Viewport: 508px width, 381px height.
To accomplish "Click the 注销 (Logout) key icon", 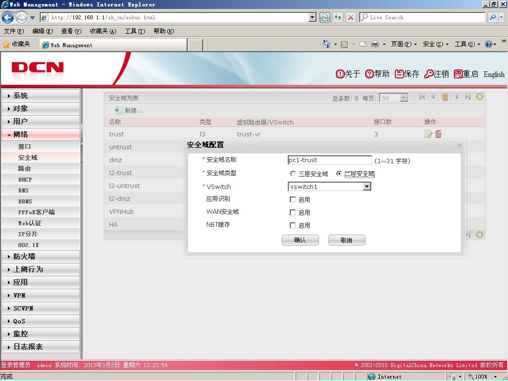I will click(x=429, y=74).
